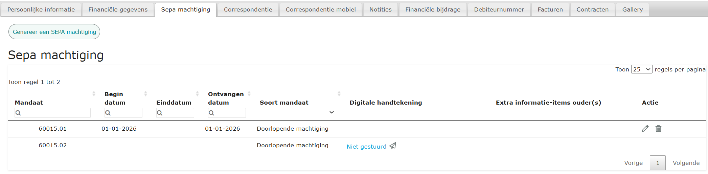Sort by the Mandaat column arrows

pyautogui.click(x=94, y=94)
